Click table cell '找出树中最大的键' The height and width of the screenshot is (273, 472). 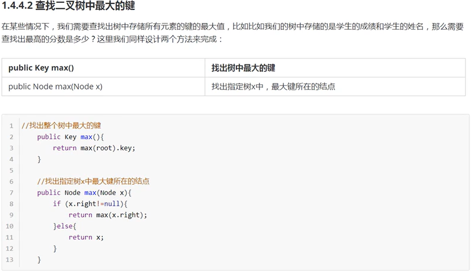(x=335, y=68)
